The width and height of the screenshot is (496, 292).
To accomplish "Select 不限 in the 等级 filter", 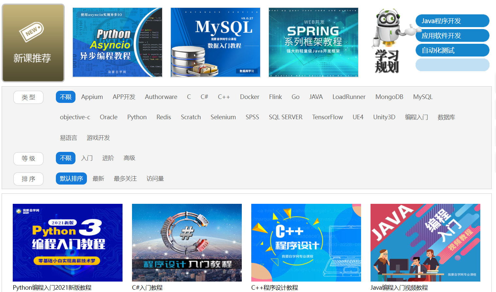I will pos(66,158).
